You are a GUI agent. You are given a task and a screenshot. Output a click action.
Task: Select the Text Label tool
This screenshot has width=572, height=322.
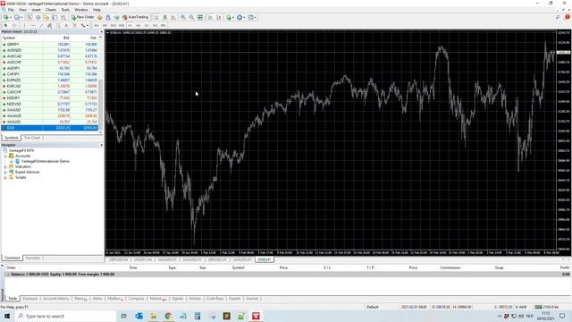click(74, 26)
